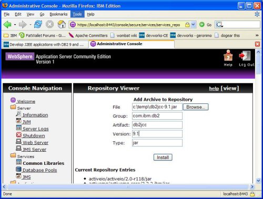Click the Browse... button
Image resolution: width=263 pixels, height=199 pixels.
196,107
